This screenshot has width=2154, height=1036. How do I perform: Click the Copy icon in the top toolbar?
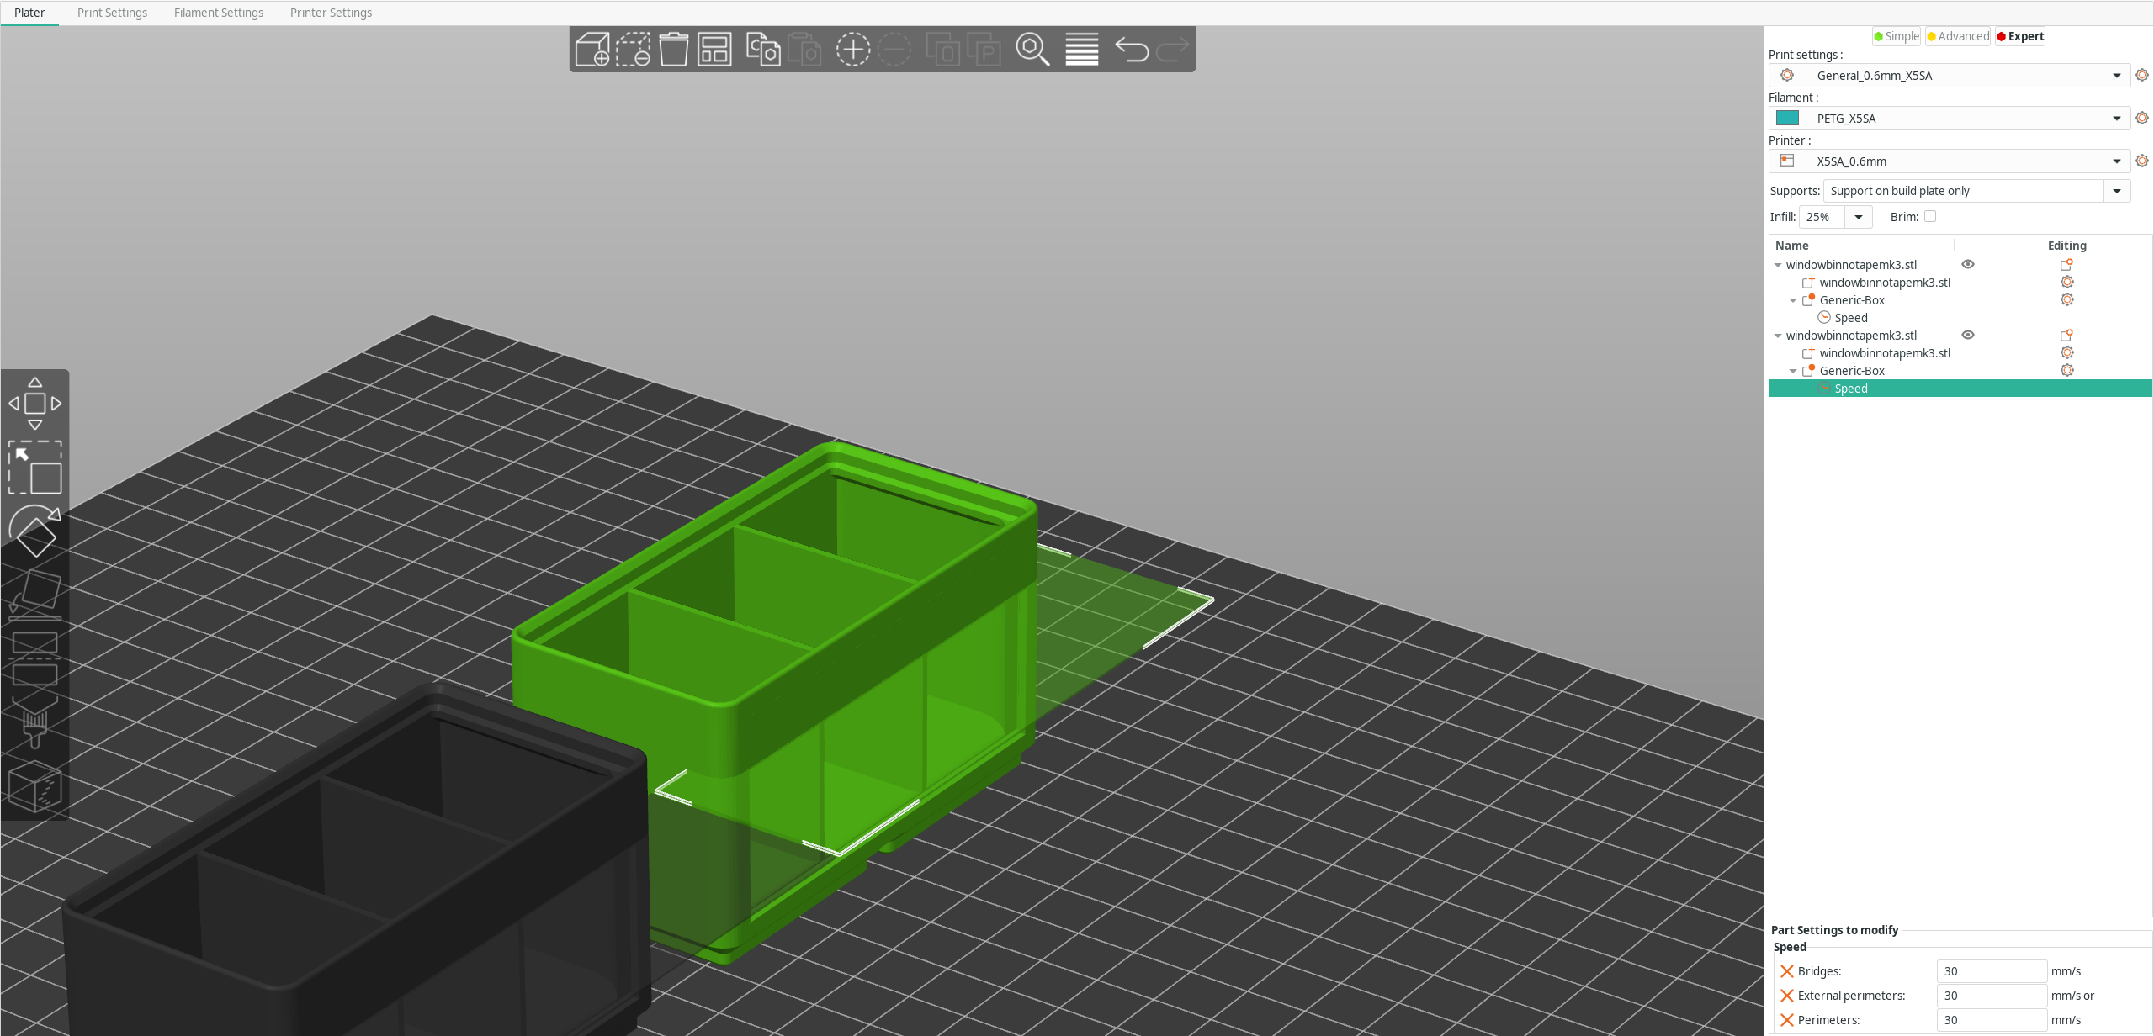pos(762,49)
